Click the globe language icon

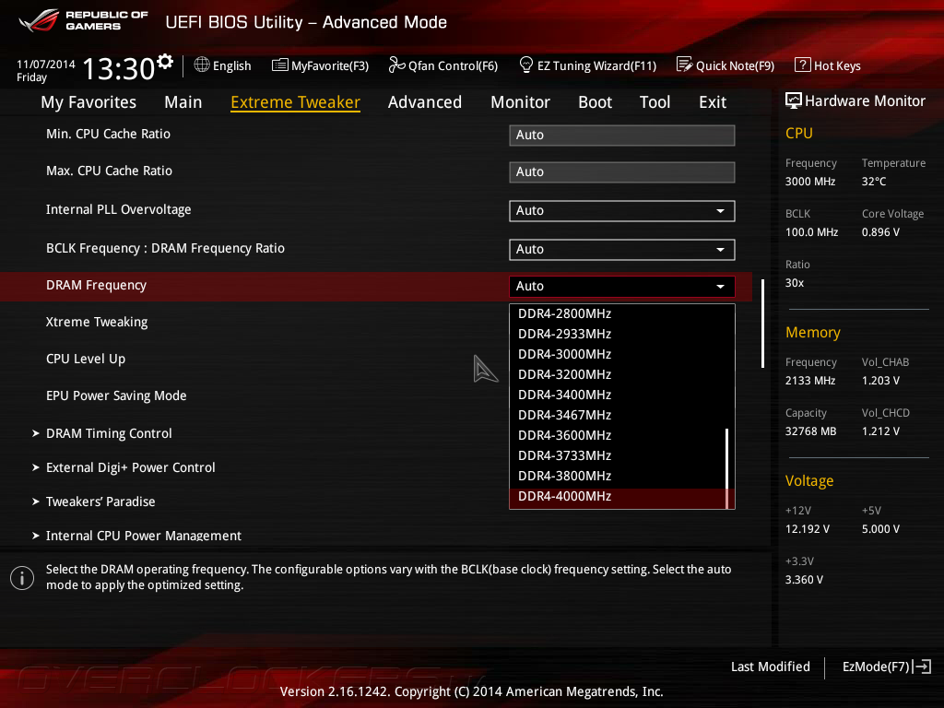click(202, 65)
